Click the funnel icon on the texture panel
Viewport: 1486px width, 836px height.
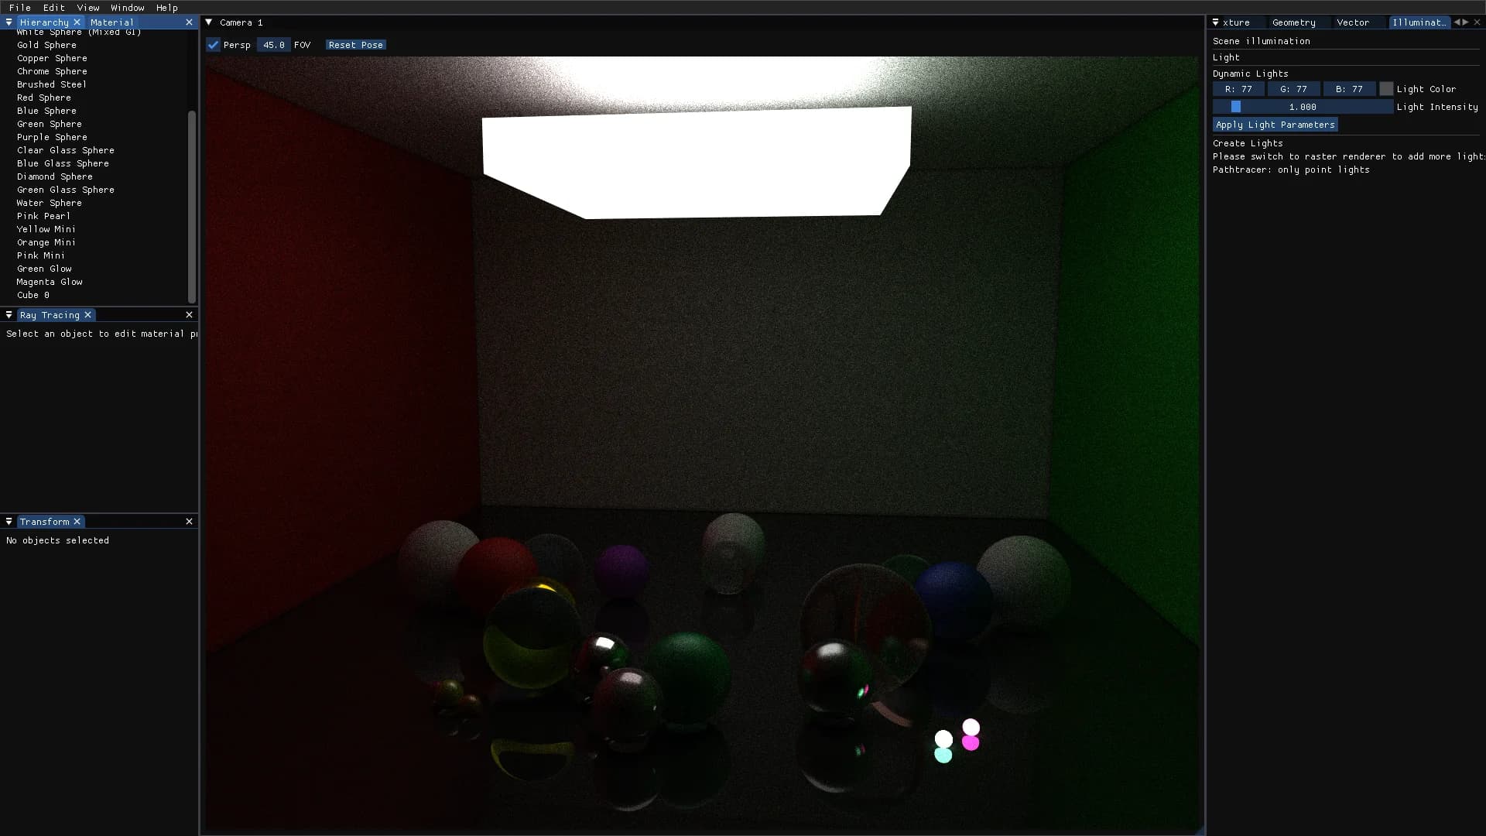(1217, 22)
